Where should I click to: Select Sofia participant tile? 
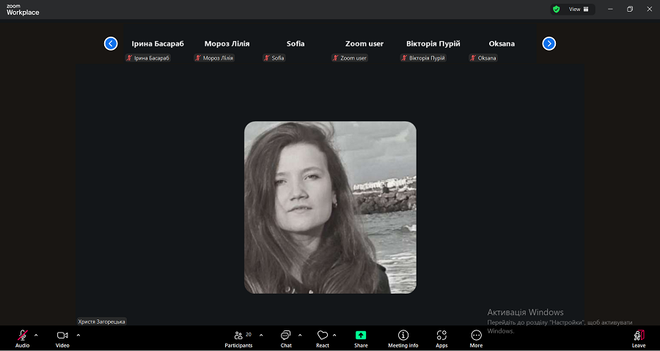tap(296, 44)
